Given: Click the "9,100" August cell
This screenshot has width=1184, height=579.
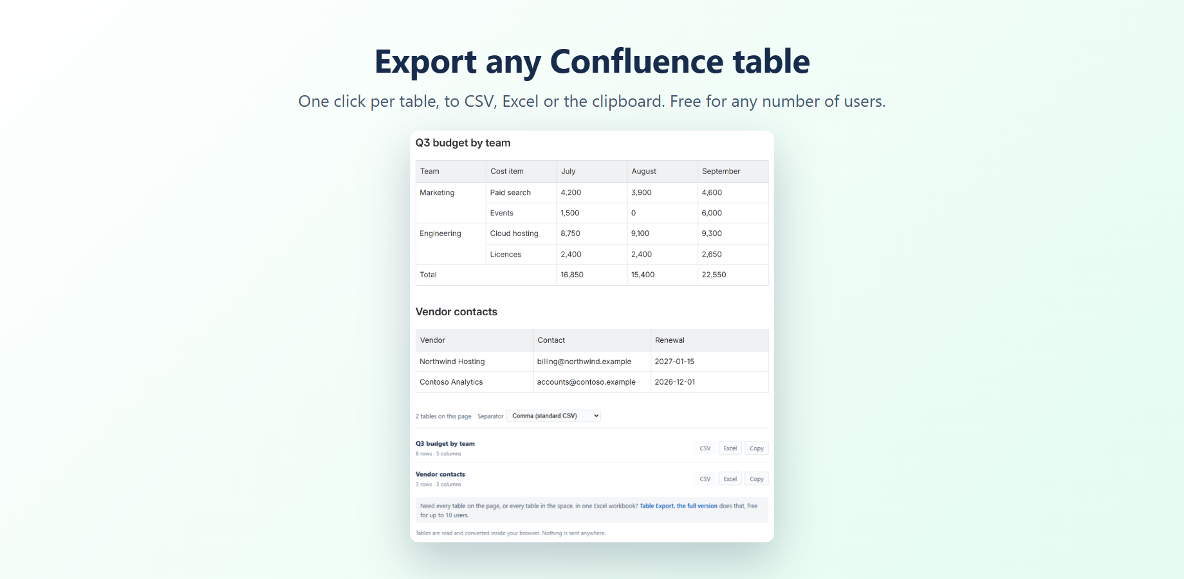Looking at the screenshot, I should (663, 234).
